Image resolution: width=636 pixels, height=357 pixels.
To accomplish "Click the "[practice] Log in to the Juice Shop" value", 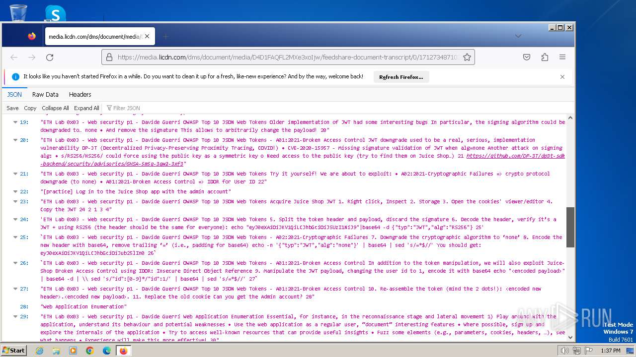I will point(136,191).
